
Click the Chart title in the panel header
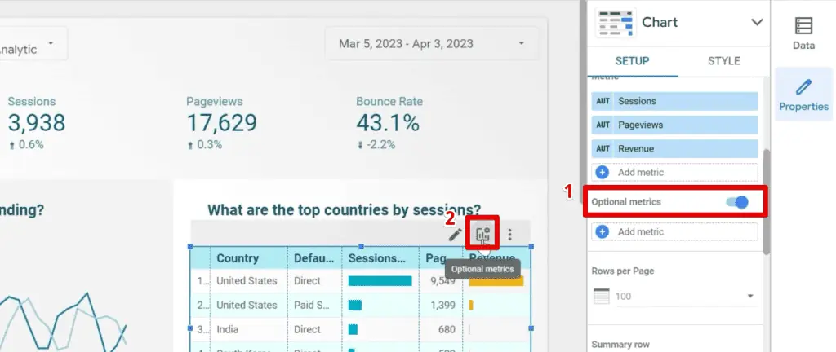coord(660,22)
